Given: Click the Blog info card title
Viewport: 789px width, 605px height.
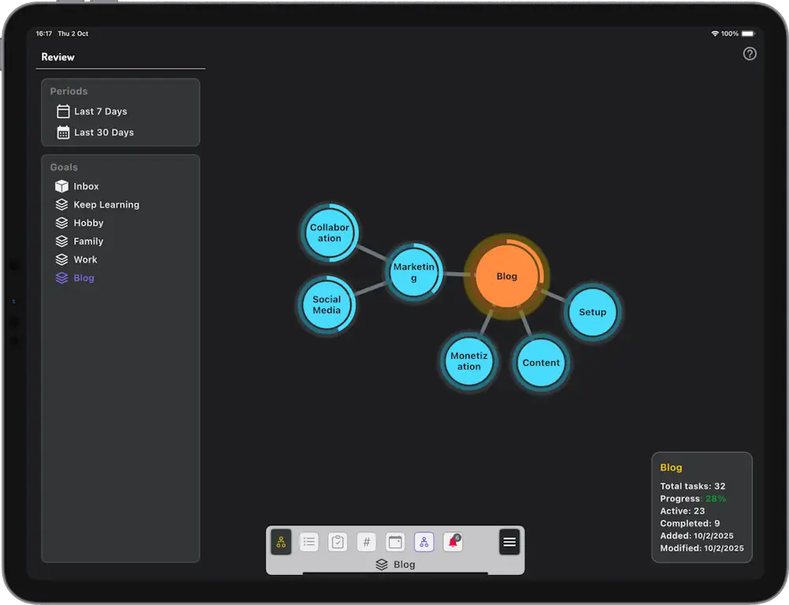Looking at the screenshot, I should click(x=671, y=468).
